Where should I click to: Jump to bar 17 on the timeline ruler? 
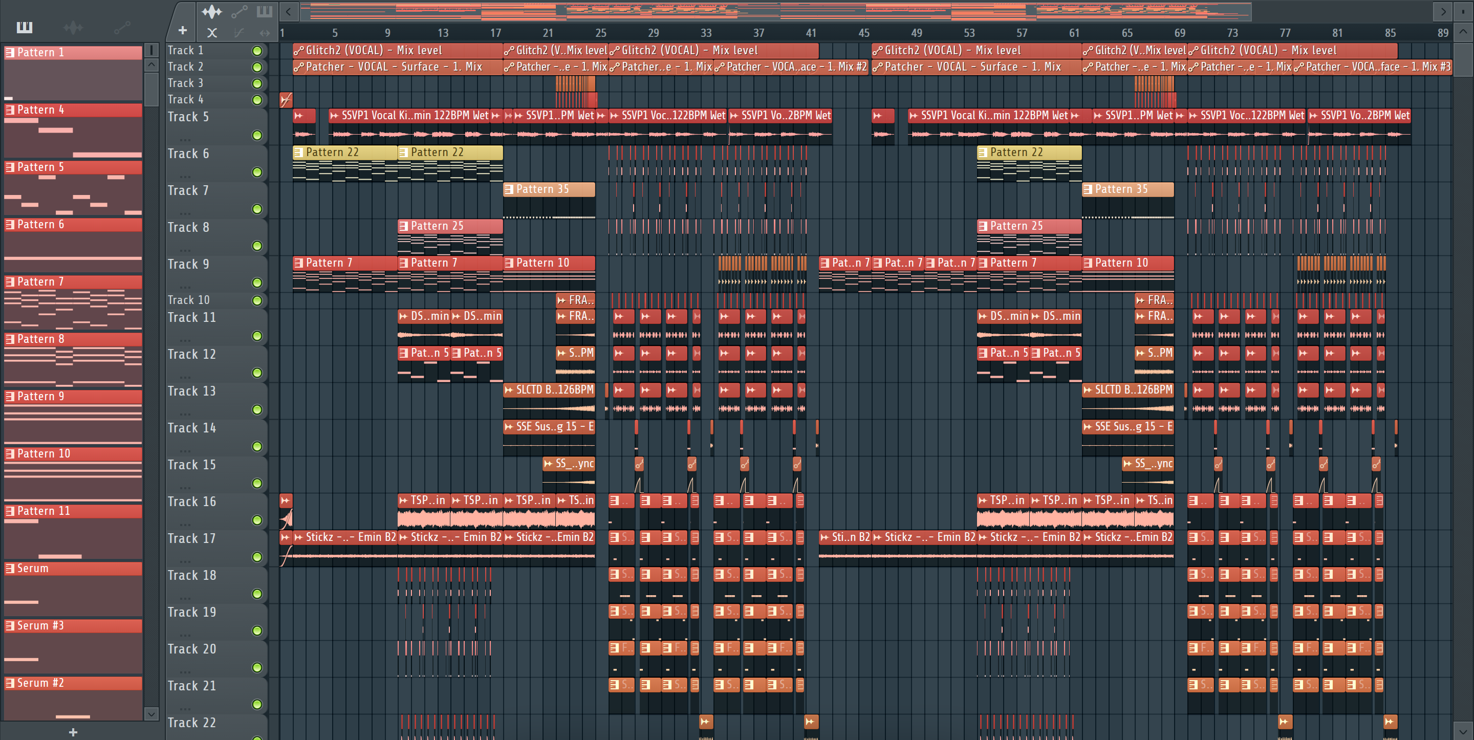click(x=495, y=33)
